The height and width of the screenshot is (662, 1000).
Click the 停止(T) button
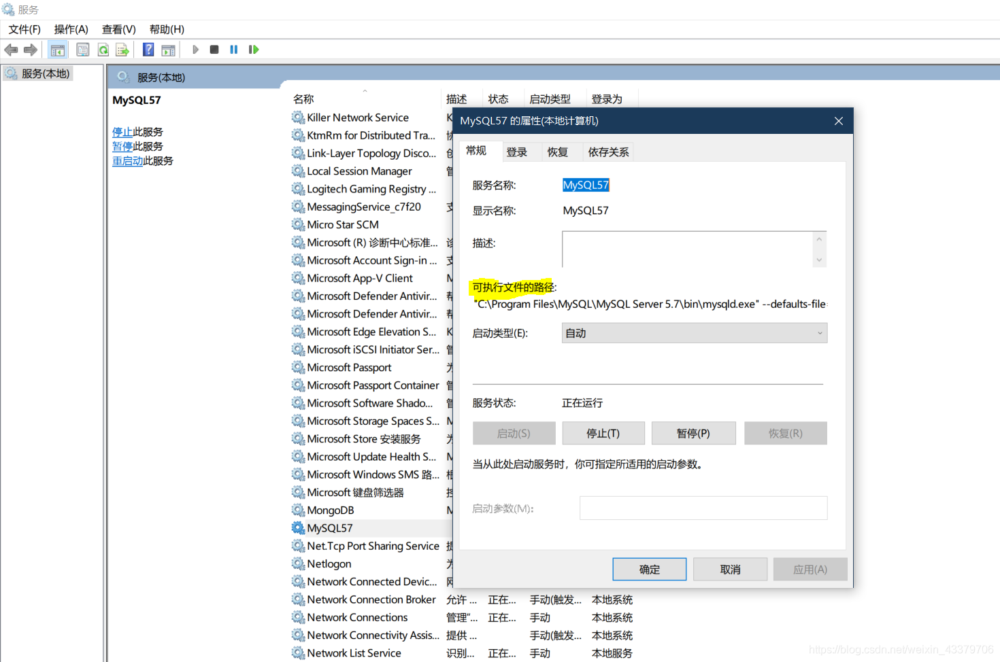pos(603,434)
